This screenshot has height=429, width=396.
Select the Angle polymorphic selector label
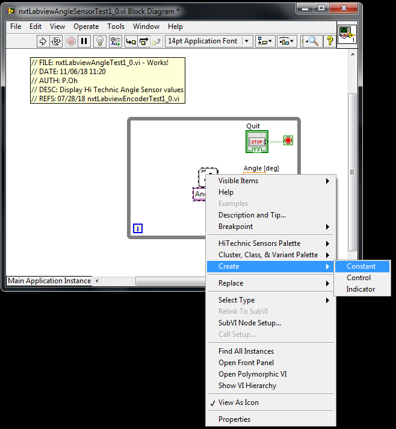coord(199,194)
